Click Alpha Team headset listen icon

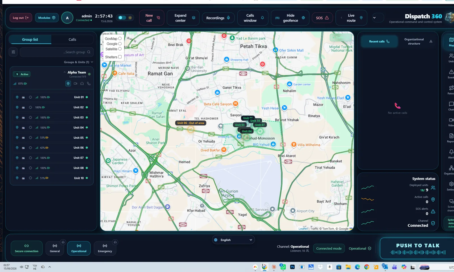(82, 84)
